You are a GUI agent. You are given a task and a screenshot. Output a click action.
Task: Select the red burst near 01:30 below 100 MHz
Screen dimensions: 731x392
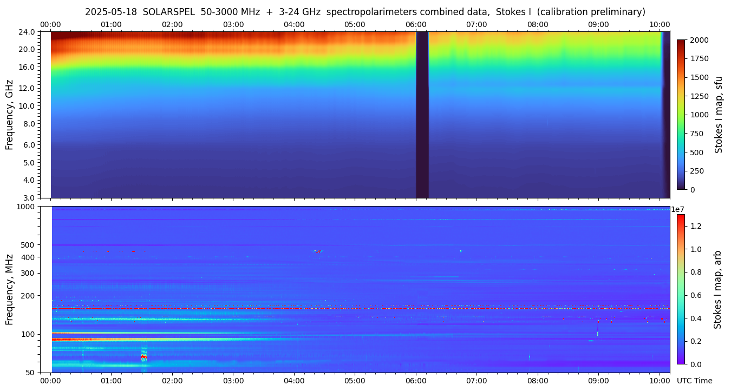click(144, 357)
